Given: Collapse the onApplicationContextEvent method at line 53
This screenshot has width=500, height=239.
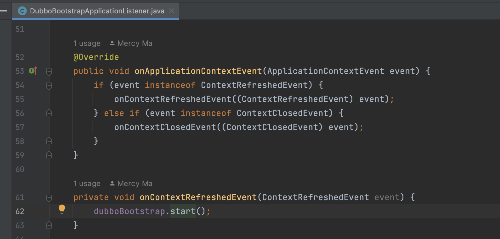Looking at the screenshot, I should [49, 71].
